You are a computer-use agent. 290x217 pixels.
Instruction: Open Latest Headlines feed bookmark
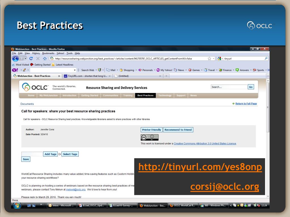pos(63,65)
